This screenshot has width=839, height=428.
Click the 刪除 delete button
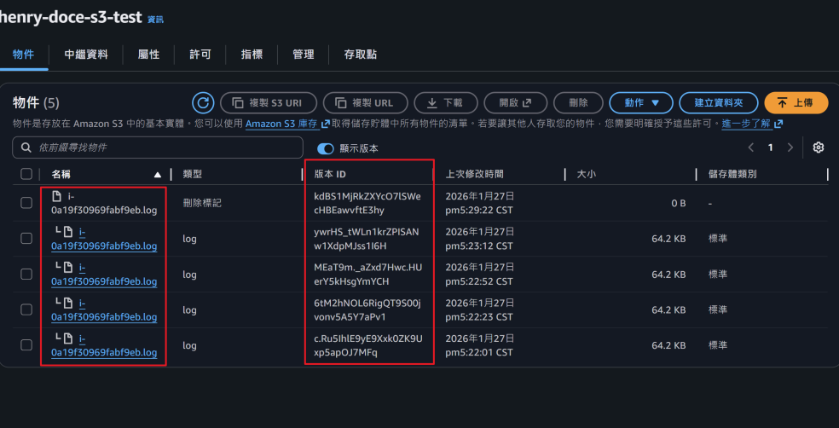coord(578,102)
